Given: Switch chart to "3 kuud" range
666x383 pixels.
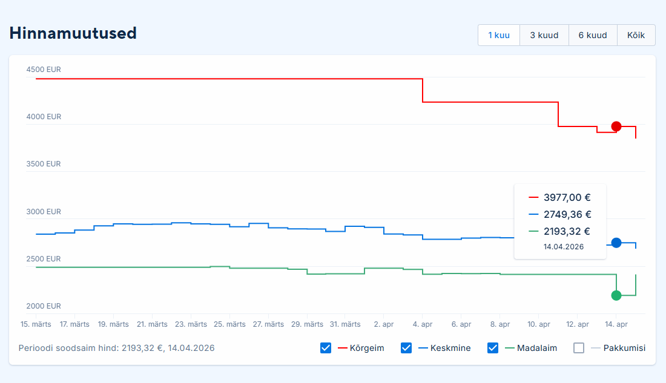Looking at the screenshot, I should pos(544,35).
